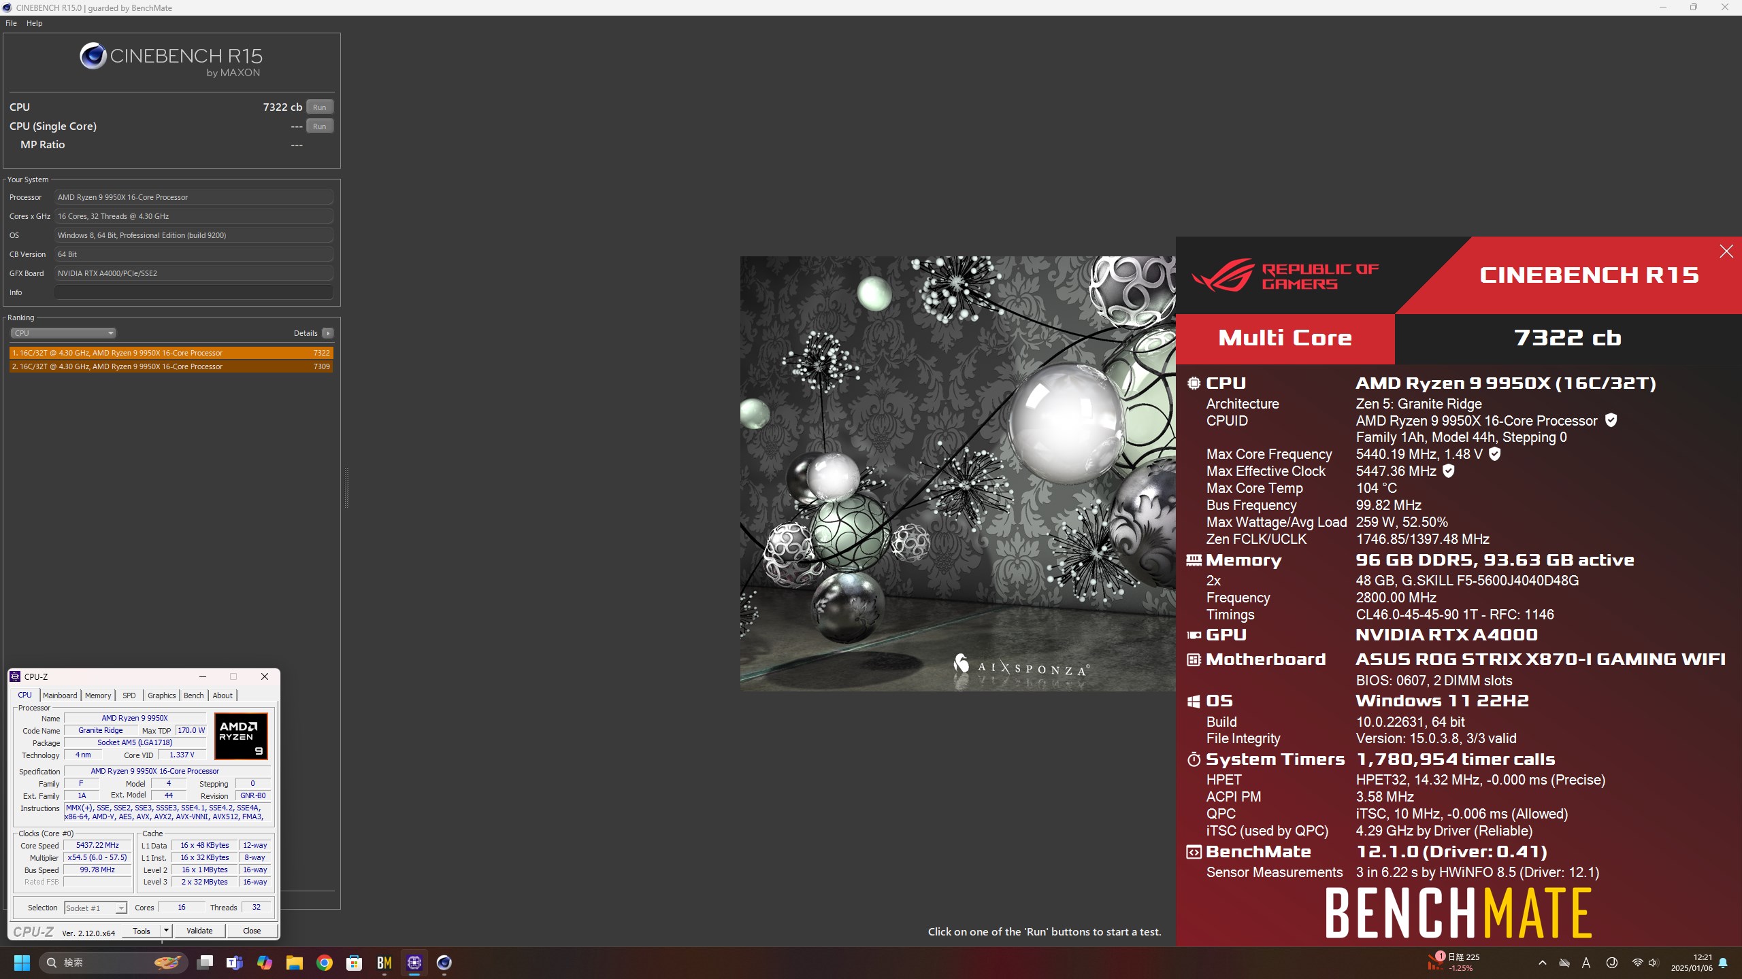Open Microsoft Teams from the taskbar
This screenshot has width=1742, height=979.
point(234,963)
